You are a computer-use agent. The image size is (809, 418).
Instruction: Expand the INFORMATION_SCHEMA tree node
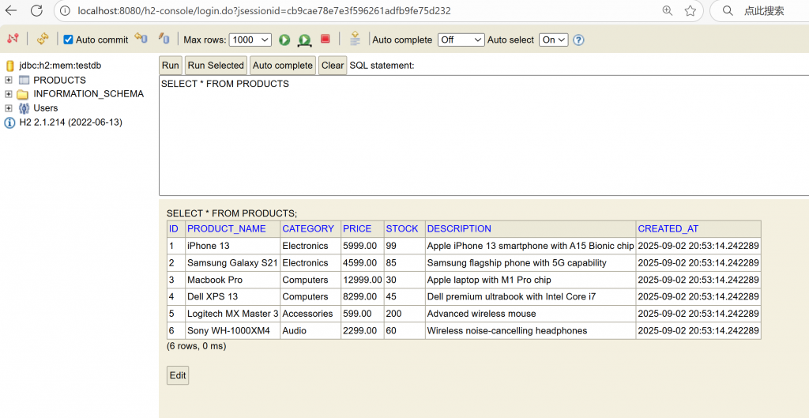9,94
